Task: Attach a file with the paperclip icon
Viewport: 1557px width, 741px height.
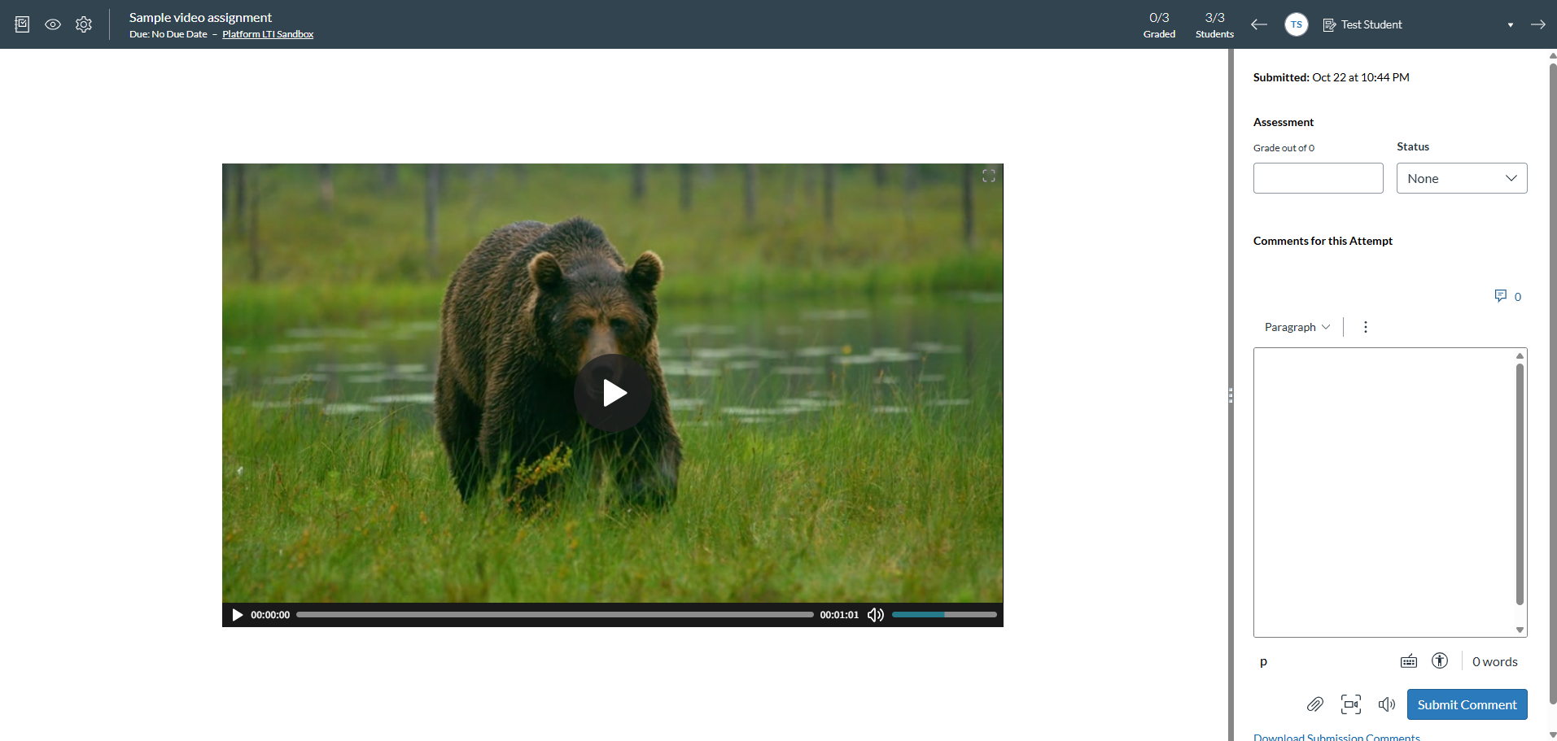Action: tap(1315, 704)
